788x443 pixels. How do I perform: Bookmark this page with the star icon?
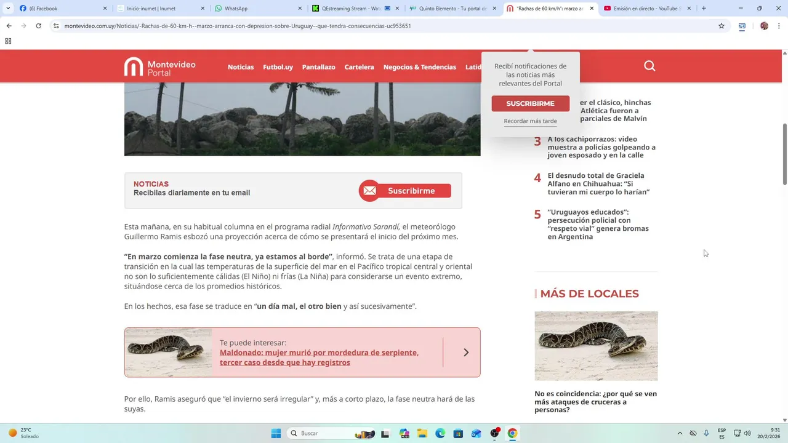[722, 26]
